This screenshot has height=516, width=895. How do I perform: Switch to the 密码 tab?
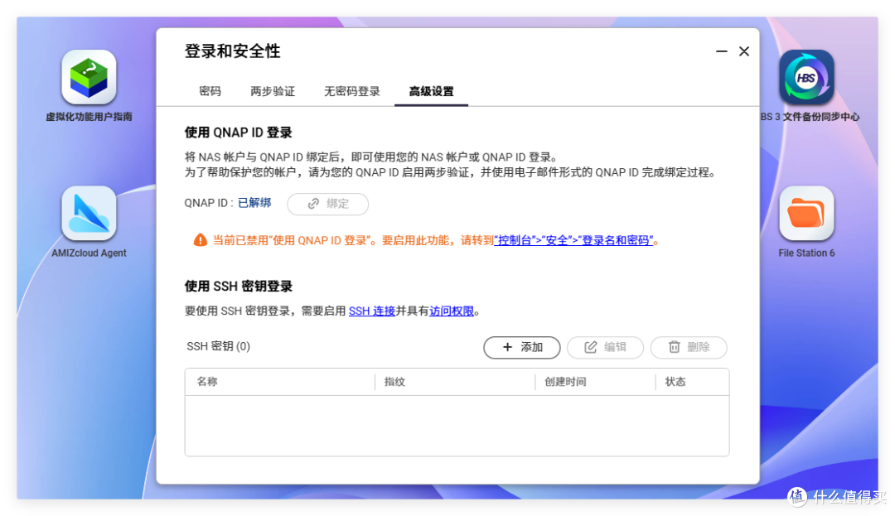210,91
